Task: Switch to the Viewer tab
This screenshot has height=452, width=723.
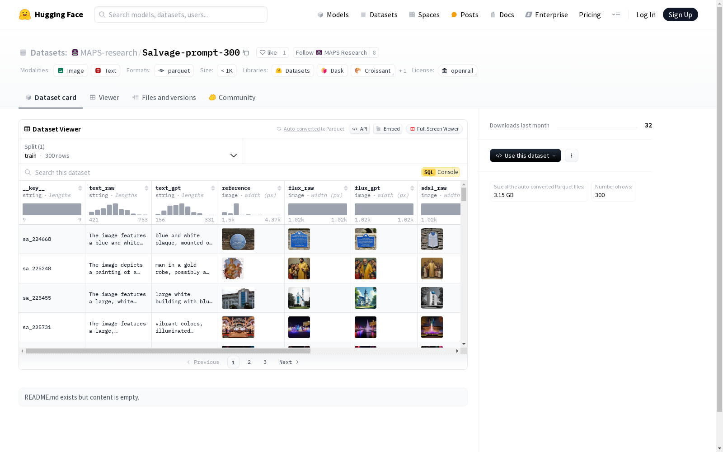Action: point(104,98)
